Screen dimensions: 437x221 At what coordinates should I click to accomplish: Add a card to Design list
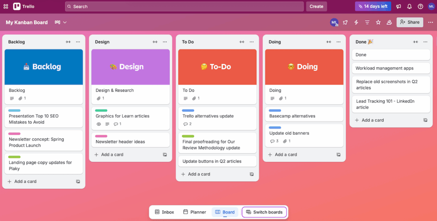coord(109,154)
